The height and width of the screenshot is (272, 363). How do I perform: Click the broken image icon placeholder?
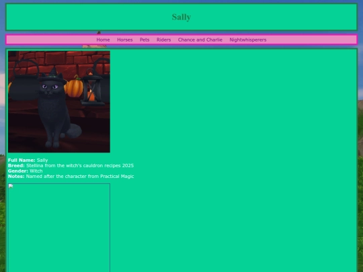[x=59, y=228]
